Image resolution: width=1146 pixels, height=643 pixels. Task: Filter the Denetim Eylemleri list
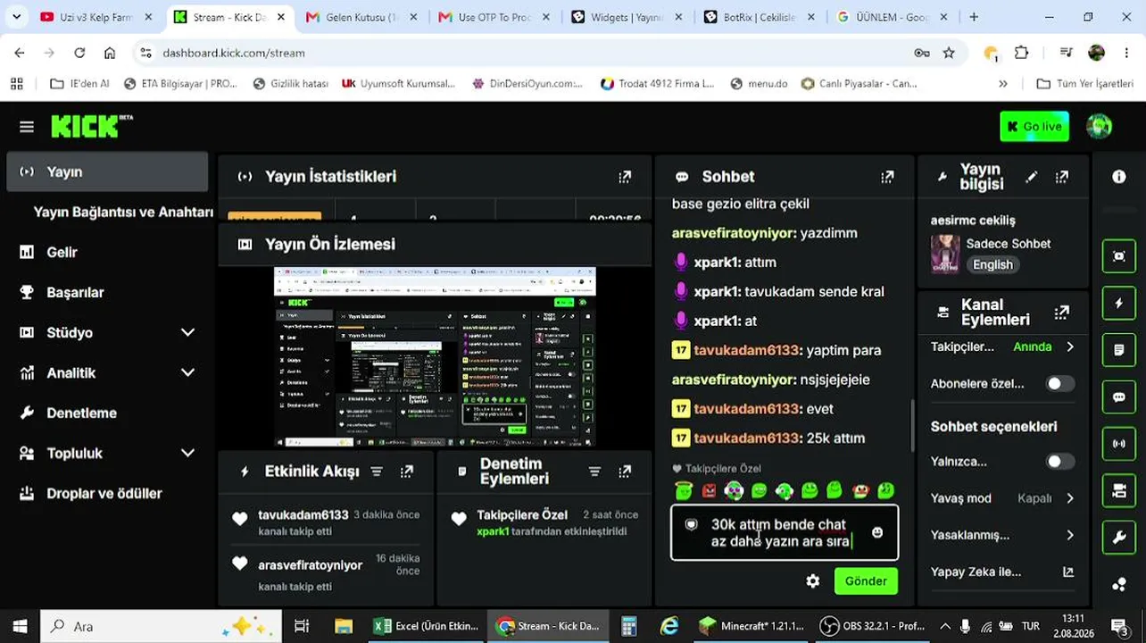(594, 472)
